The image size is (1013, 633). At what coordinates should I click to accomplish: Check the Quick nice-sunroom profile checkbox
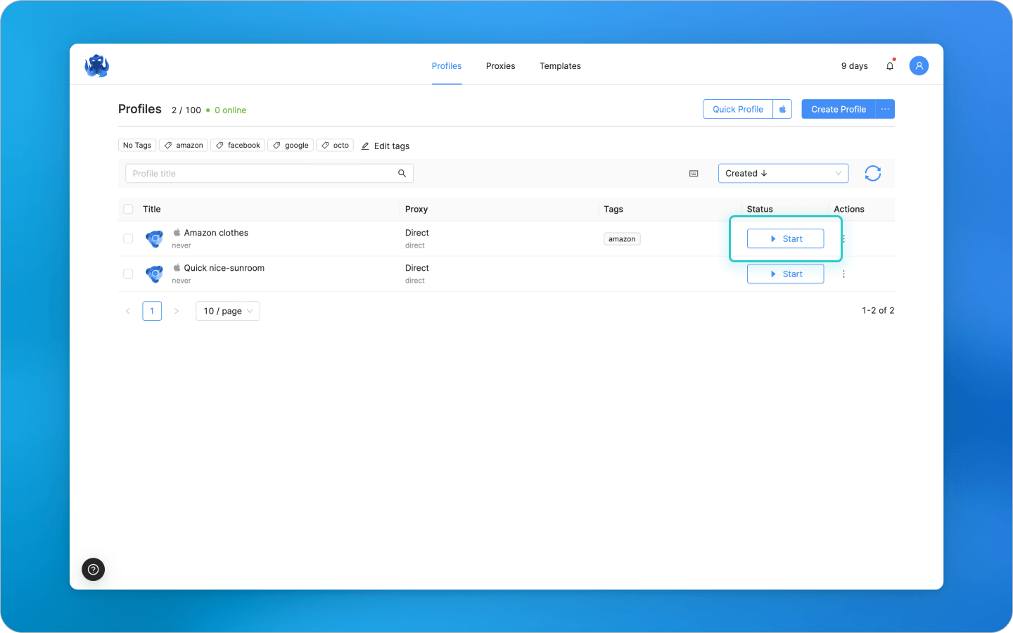coord(128,274)
